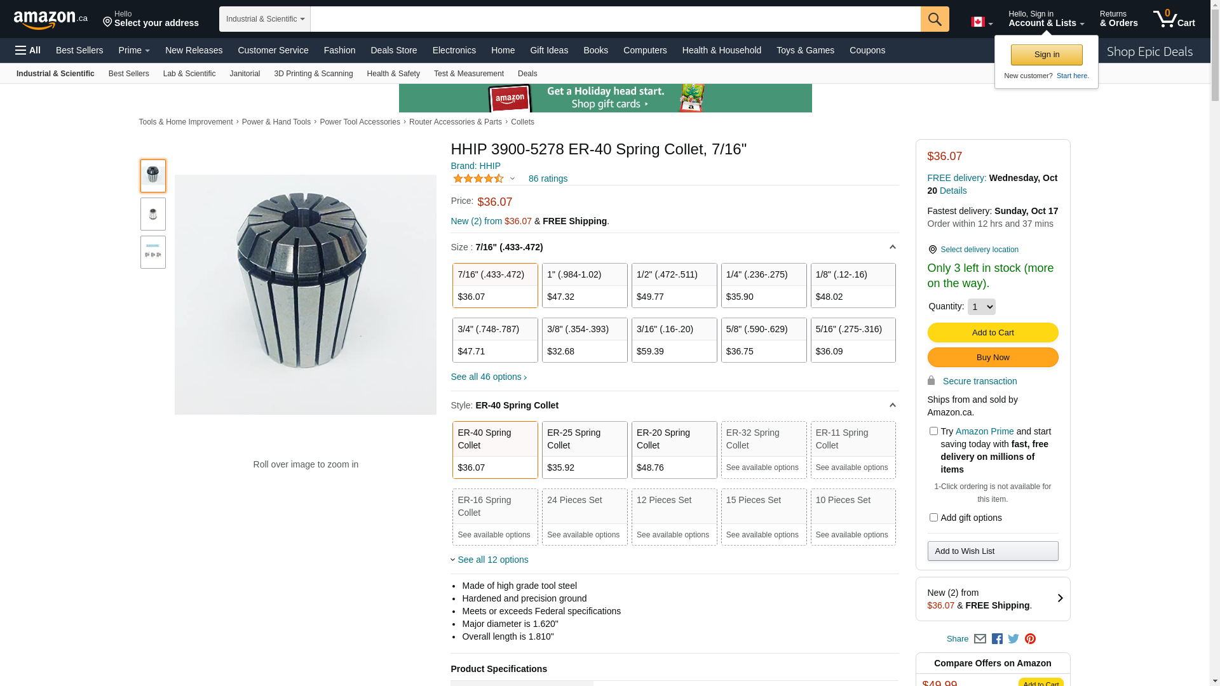Expand See all 12 options
Viewport: 1220px width, 686px height.
492,560
